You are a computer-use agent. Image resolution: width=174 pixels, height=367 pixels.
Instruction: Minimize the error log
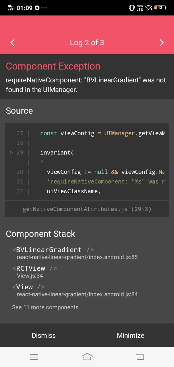tap(130, 335)
